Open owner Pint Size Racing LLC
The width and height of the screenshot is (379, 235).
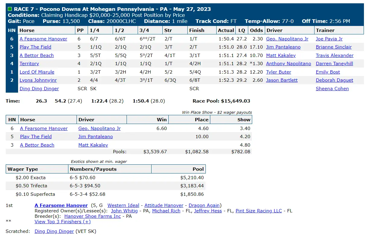[258, 211]
